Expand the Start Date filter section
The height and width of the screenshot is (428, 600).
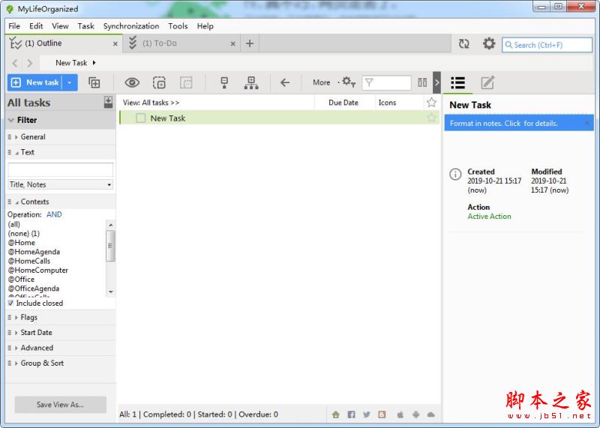pyautogui.click(x=16, y=333)
